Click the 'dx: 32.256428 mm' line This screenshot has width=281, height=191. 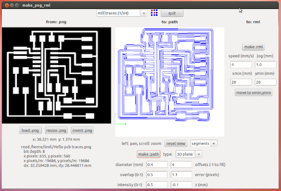click(x=57, y=165)
